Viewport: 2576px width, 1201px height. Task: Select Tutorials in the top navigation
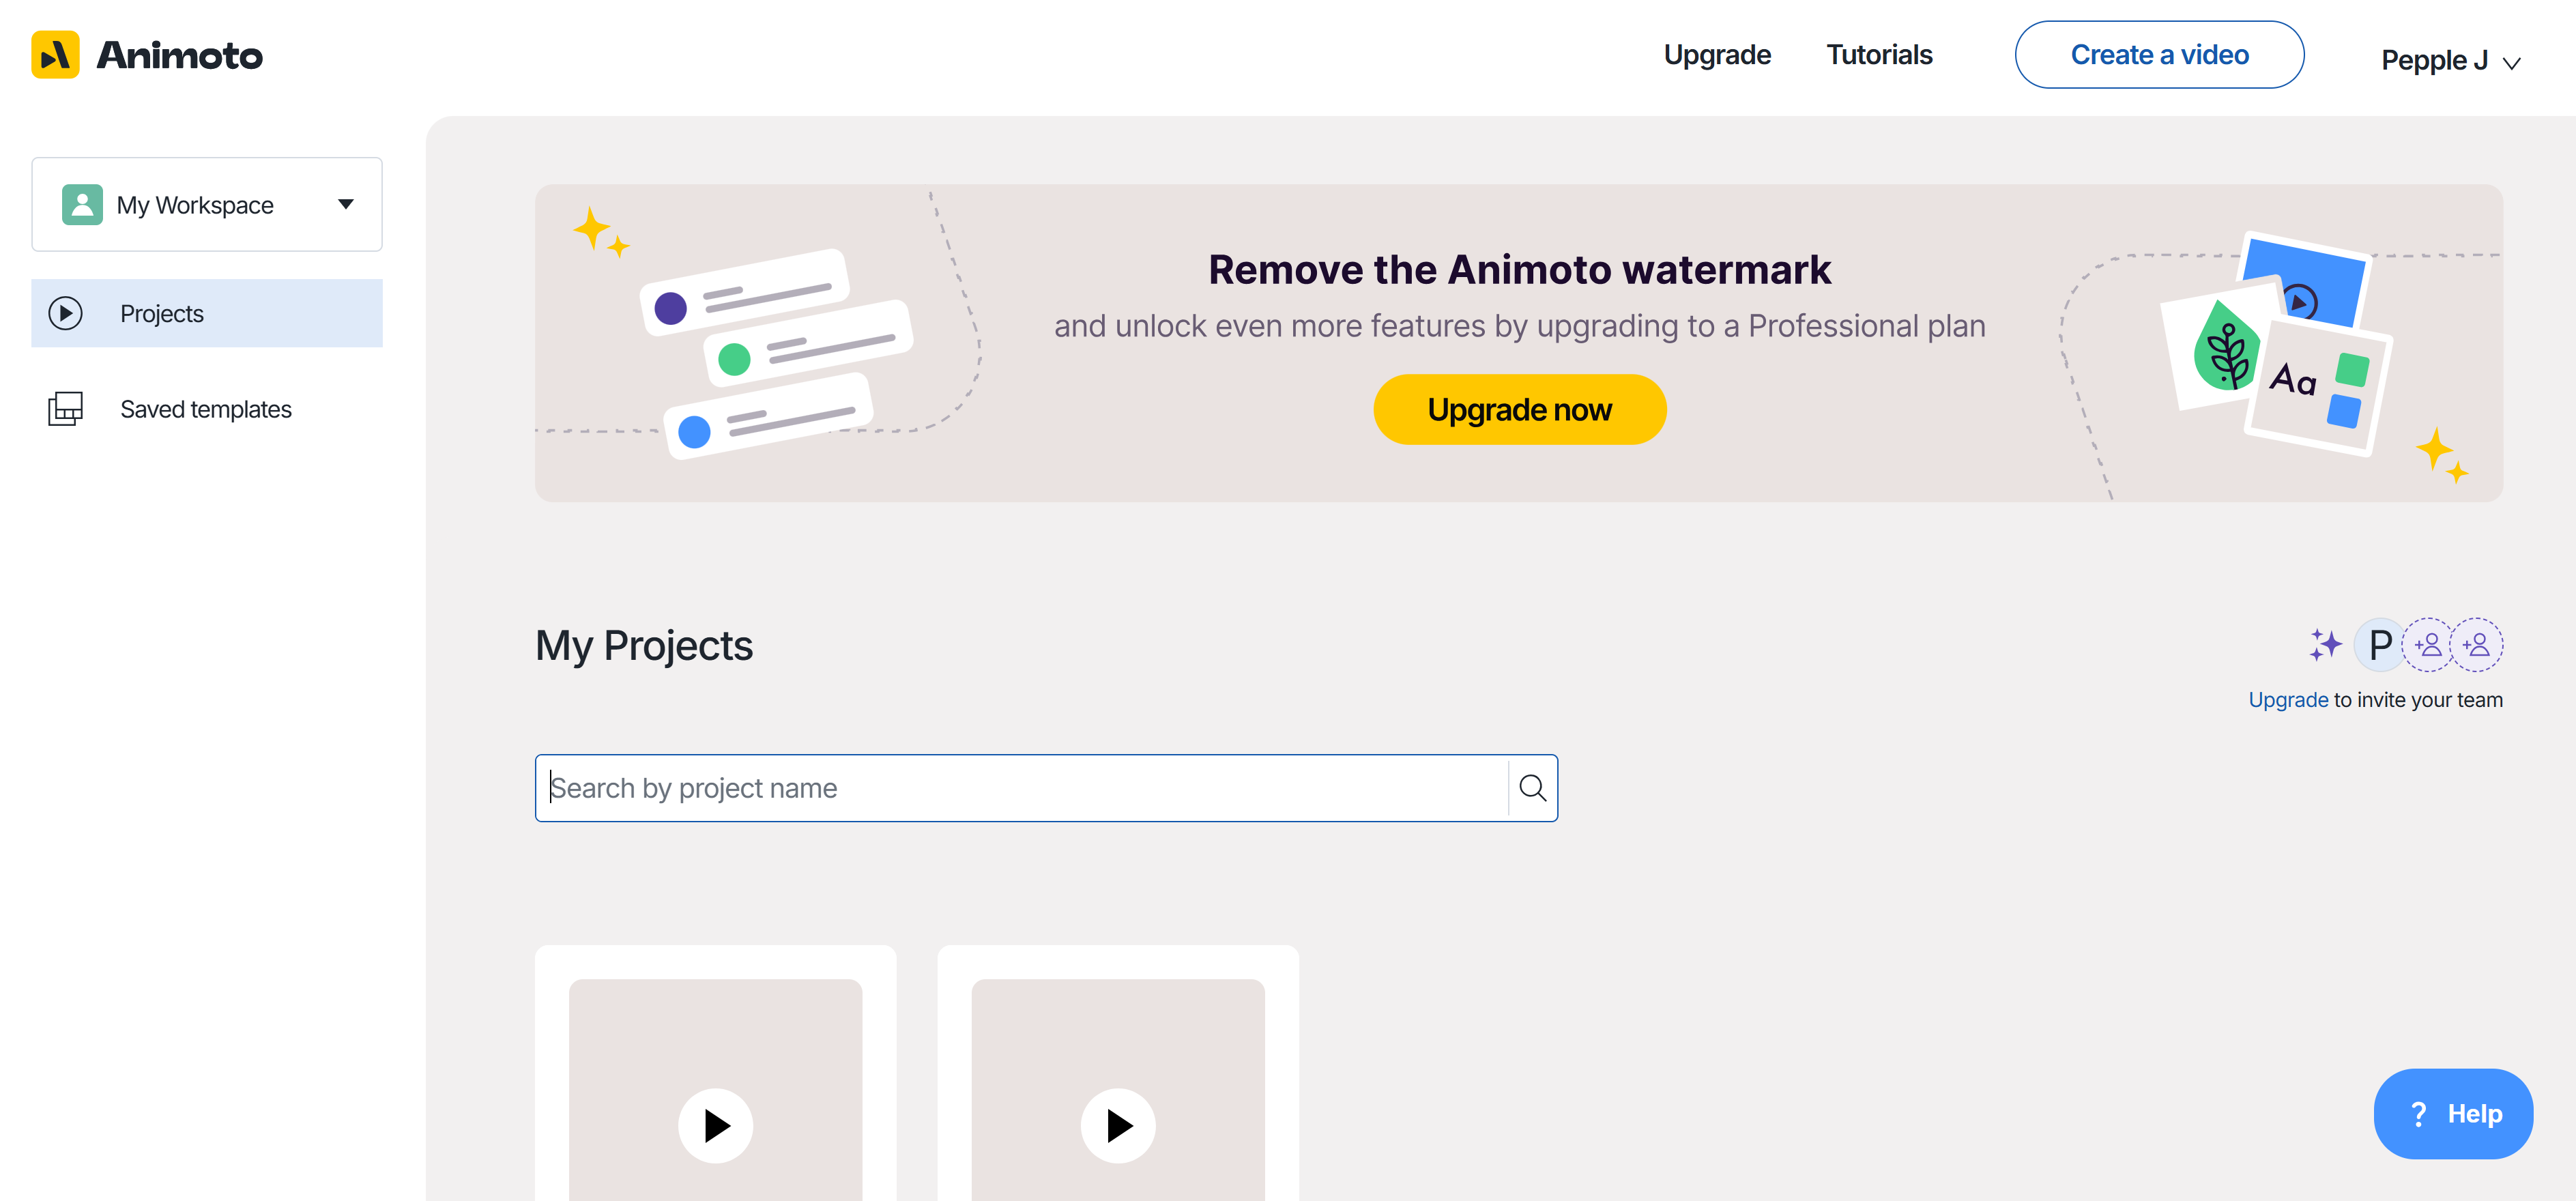click(1879, 54)
